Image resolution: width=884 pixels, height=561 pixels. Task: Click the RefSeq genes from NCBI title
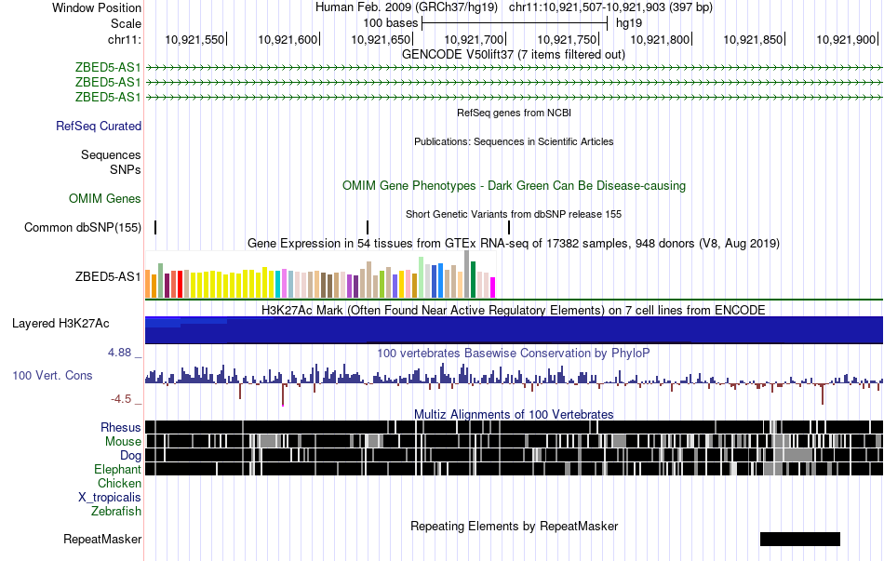(515, 113)
